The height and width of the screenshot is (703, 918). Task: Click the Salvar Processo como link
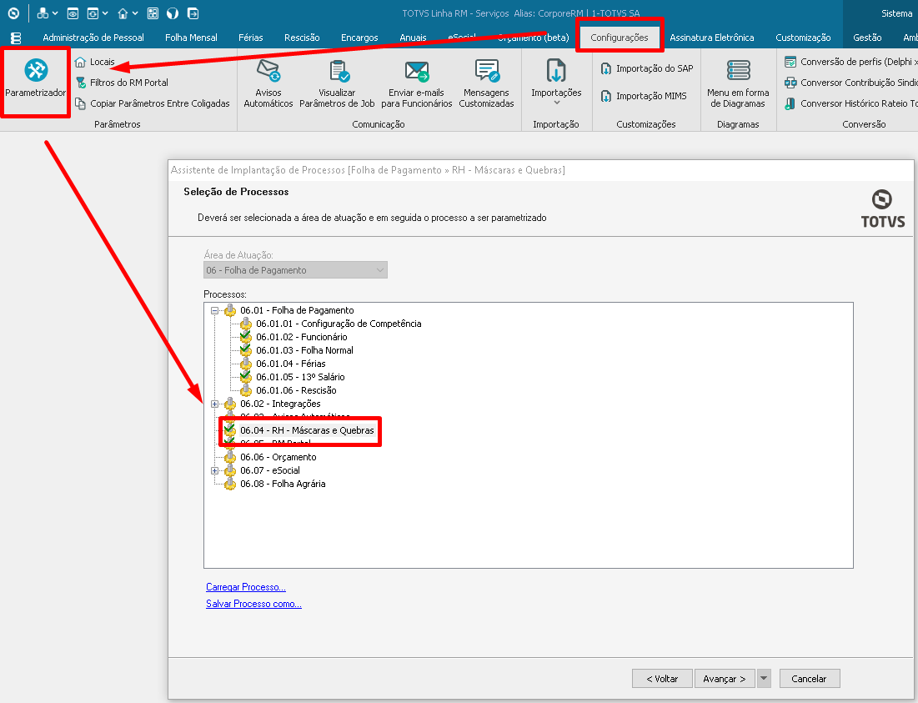point(253,604)
